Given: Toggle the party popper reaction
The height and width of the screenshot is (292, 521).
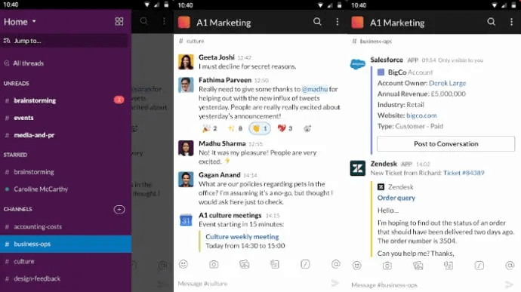Looking at the screenshot, I should pos(210,128).
